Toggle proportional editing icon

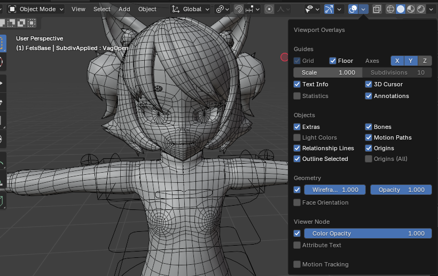[269, 9]
